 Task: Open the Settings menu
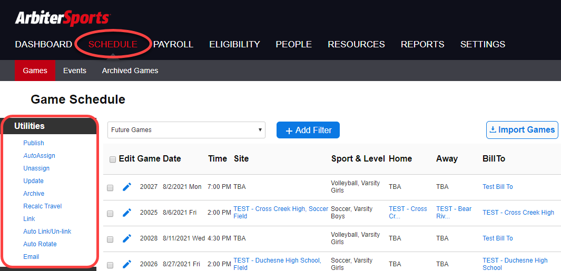[x=483, y=44]
